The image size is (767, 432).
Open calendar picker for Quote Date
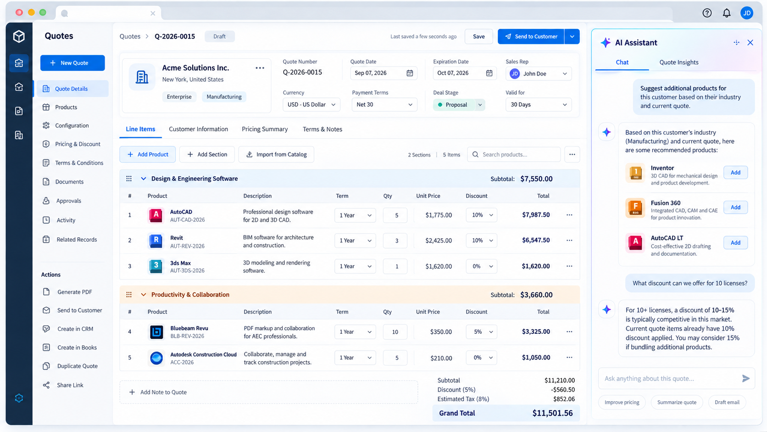410,73
